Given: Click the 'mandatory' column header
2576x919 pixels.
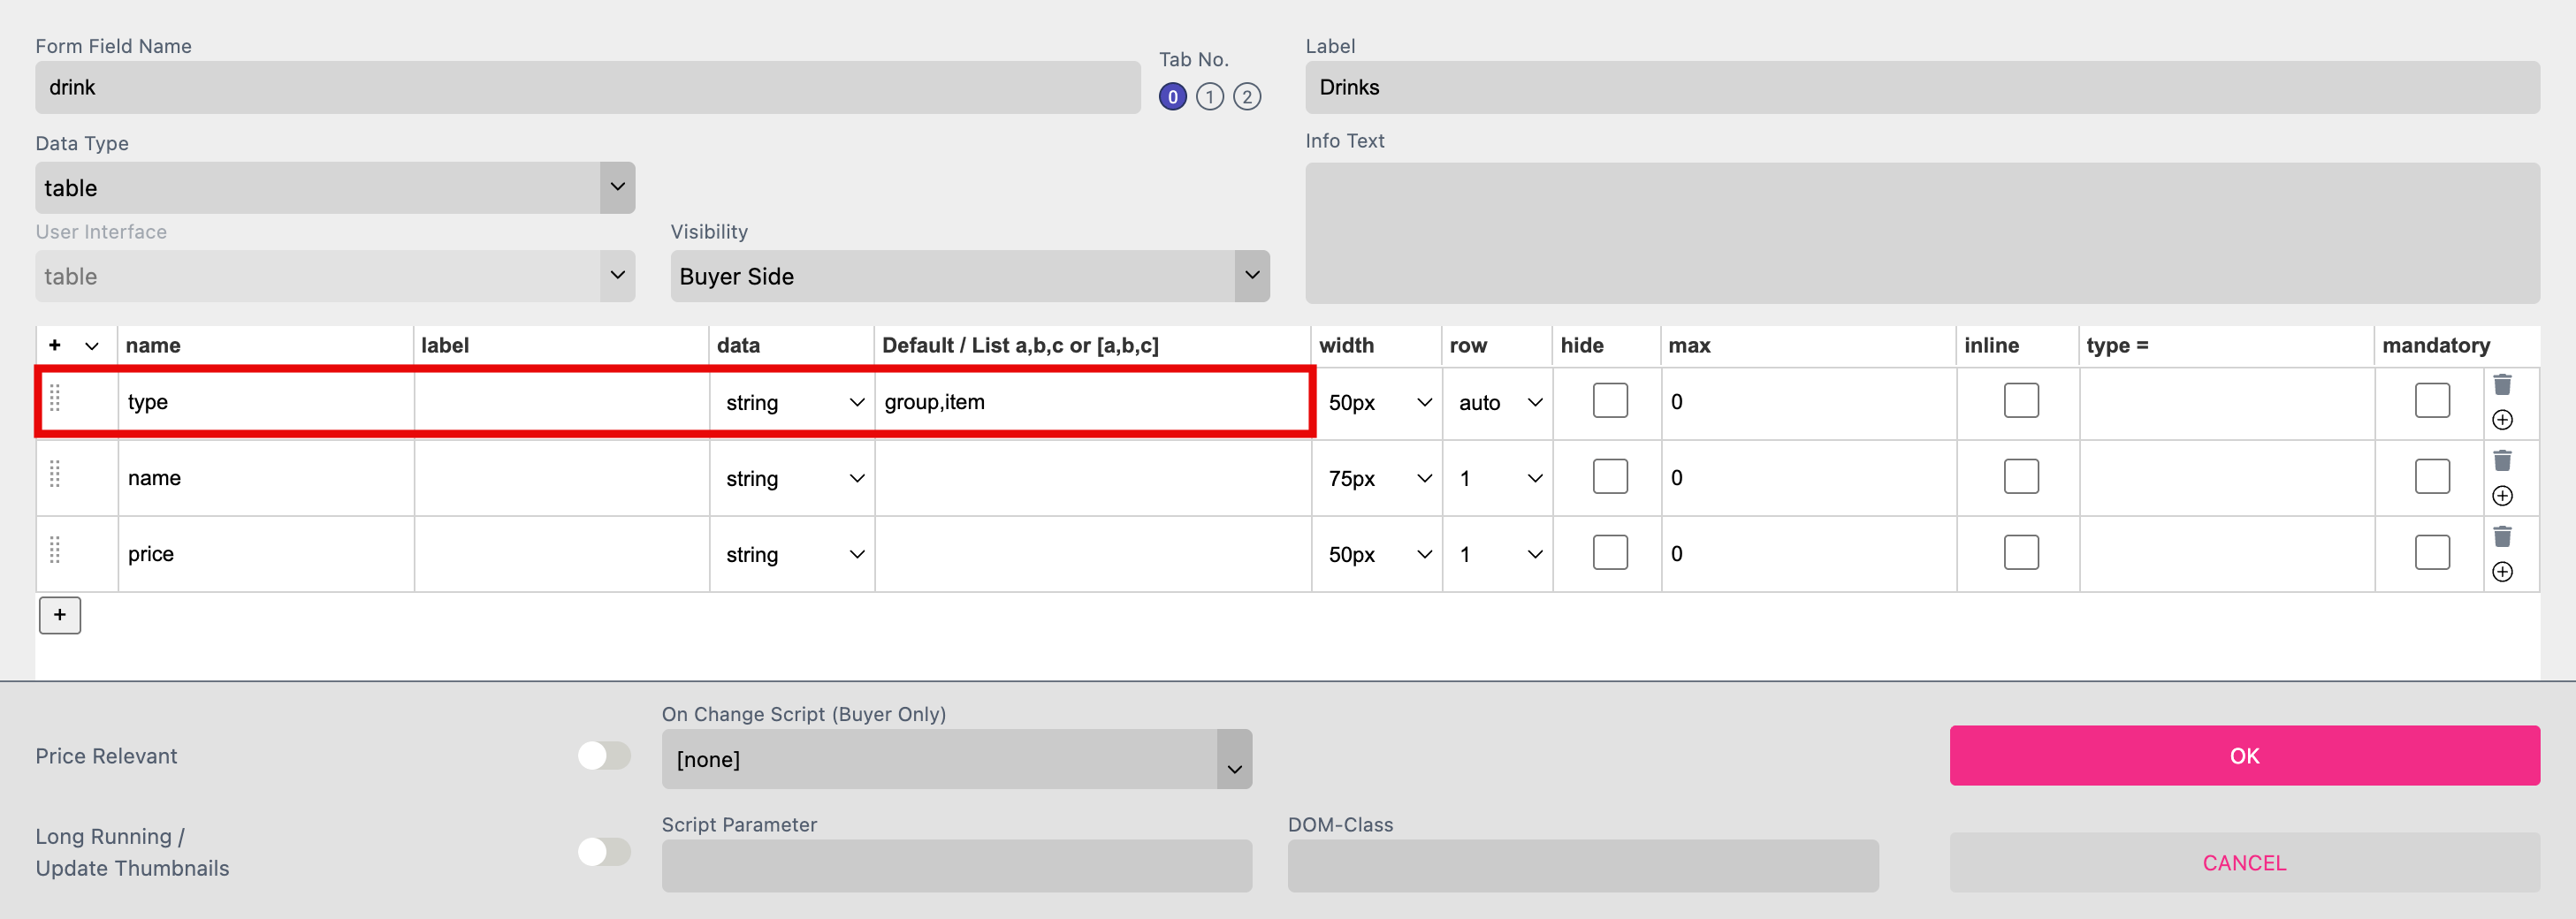Looking at the screenshot, I should (2436, 345).
